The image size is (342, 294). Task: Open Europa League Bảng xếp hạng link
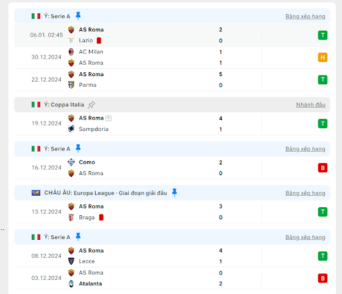coord(305,193)
